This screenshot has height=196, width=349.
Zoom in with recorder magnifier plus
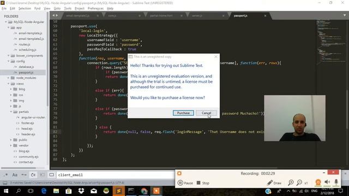[x=291, y=183]
